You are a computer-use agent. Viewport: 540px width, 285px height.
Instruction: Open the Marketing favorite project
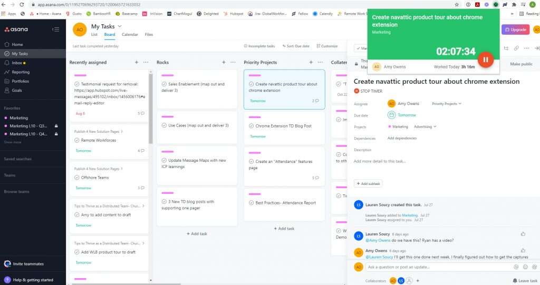click(x=18, y=117)
